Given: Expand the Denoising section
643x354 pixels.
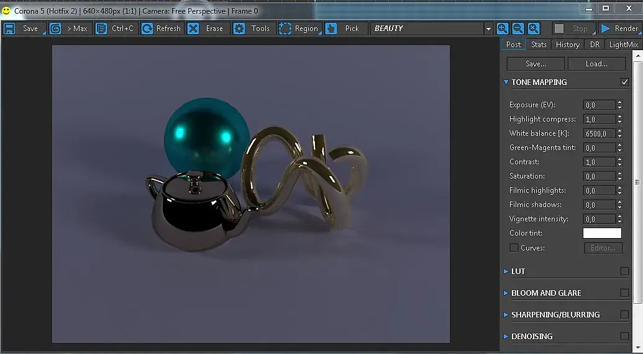Looking at the screenshot, I should pyautogui.click(x=506, y=336).
